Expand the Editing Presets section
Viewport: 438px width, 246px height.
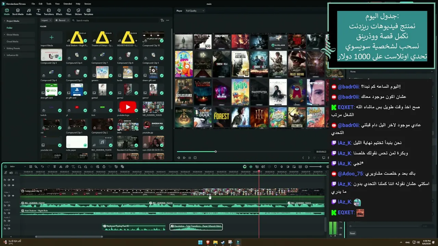(x=5, y=48)
